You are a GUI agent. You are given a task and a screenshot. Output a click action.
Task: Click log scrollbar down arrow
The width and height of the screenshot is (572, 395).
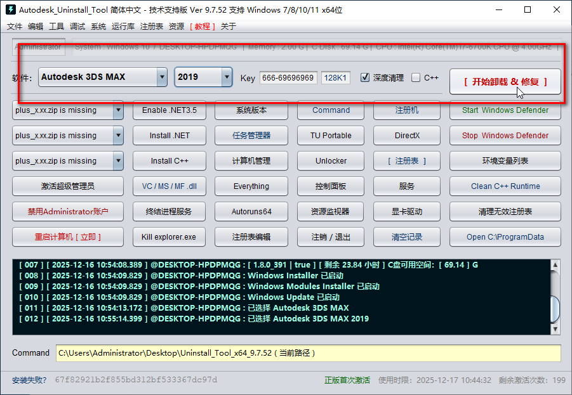pos(555,330)
